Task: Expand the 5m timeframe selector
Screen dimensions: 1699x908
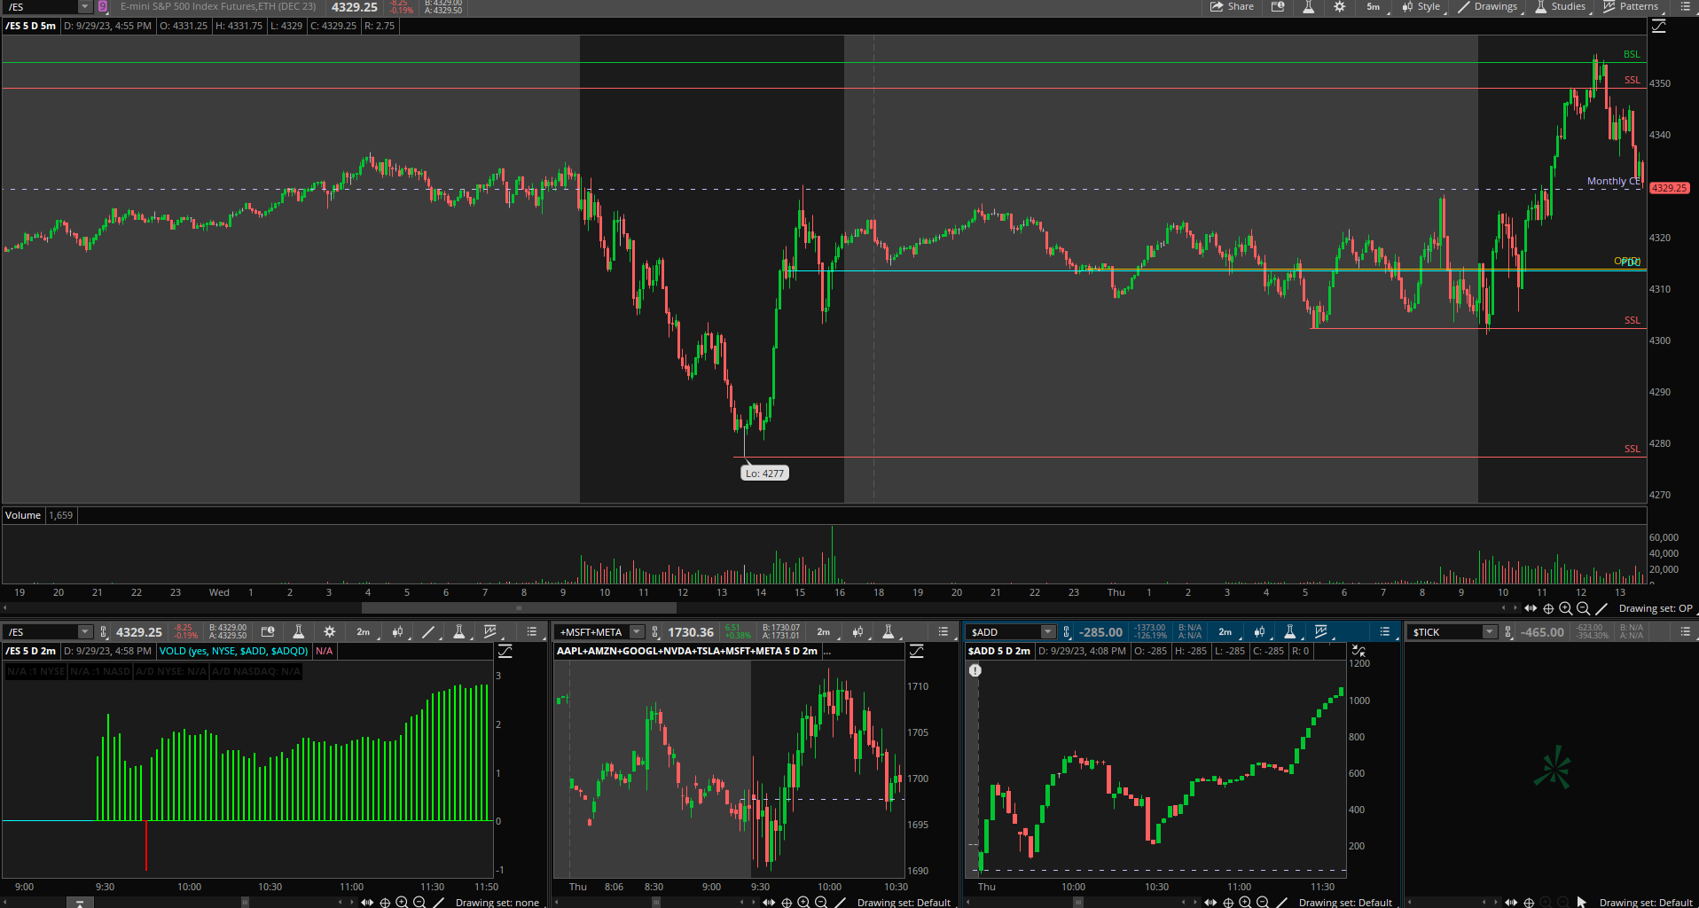Action: (1373, 7)
